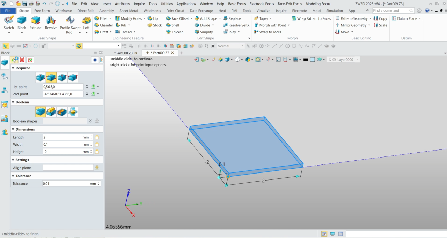Open the Fillet dropdown arrow
The height and width of the screenshot is (238, 447).
click(x=110, y=19)
